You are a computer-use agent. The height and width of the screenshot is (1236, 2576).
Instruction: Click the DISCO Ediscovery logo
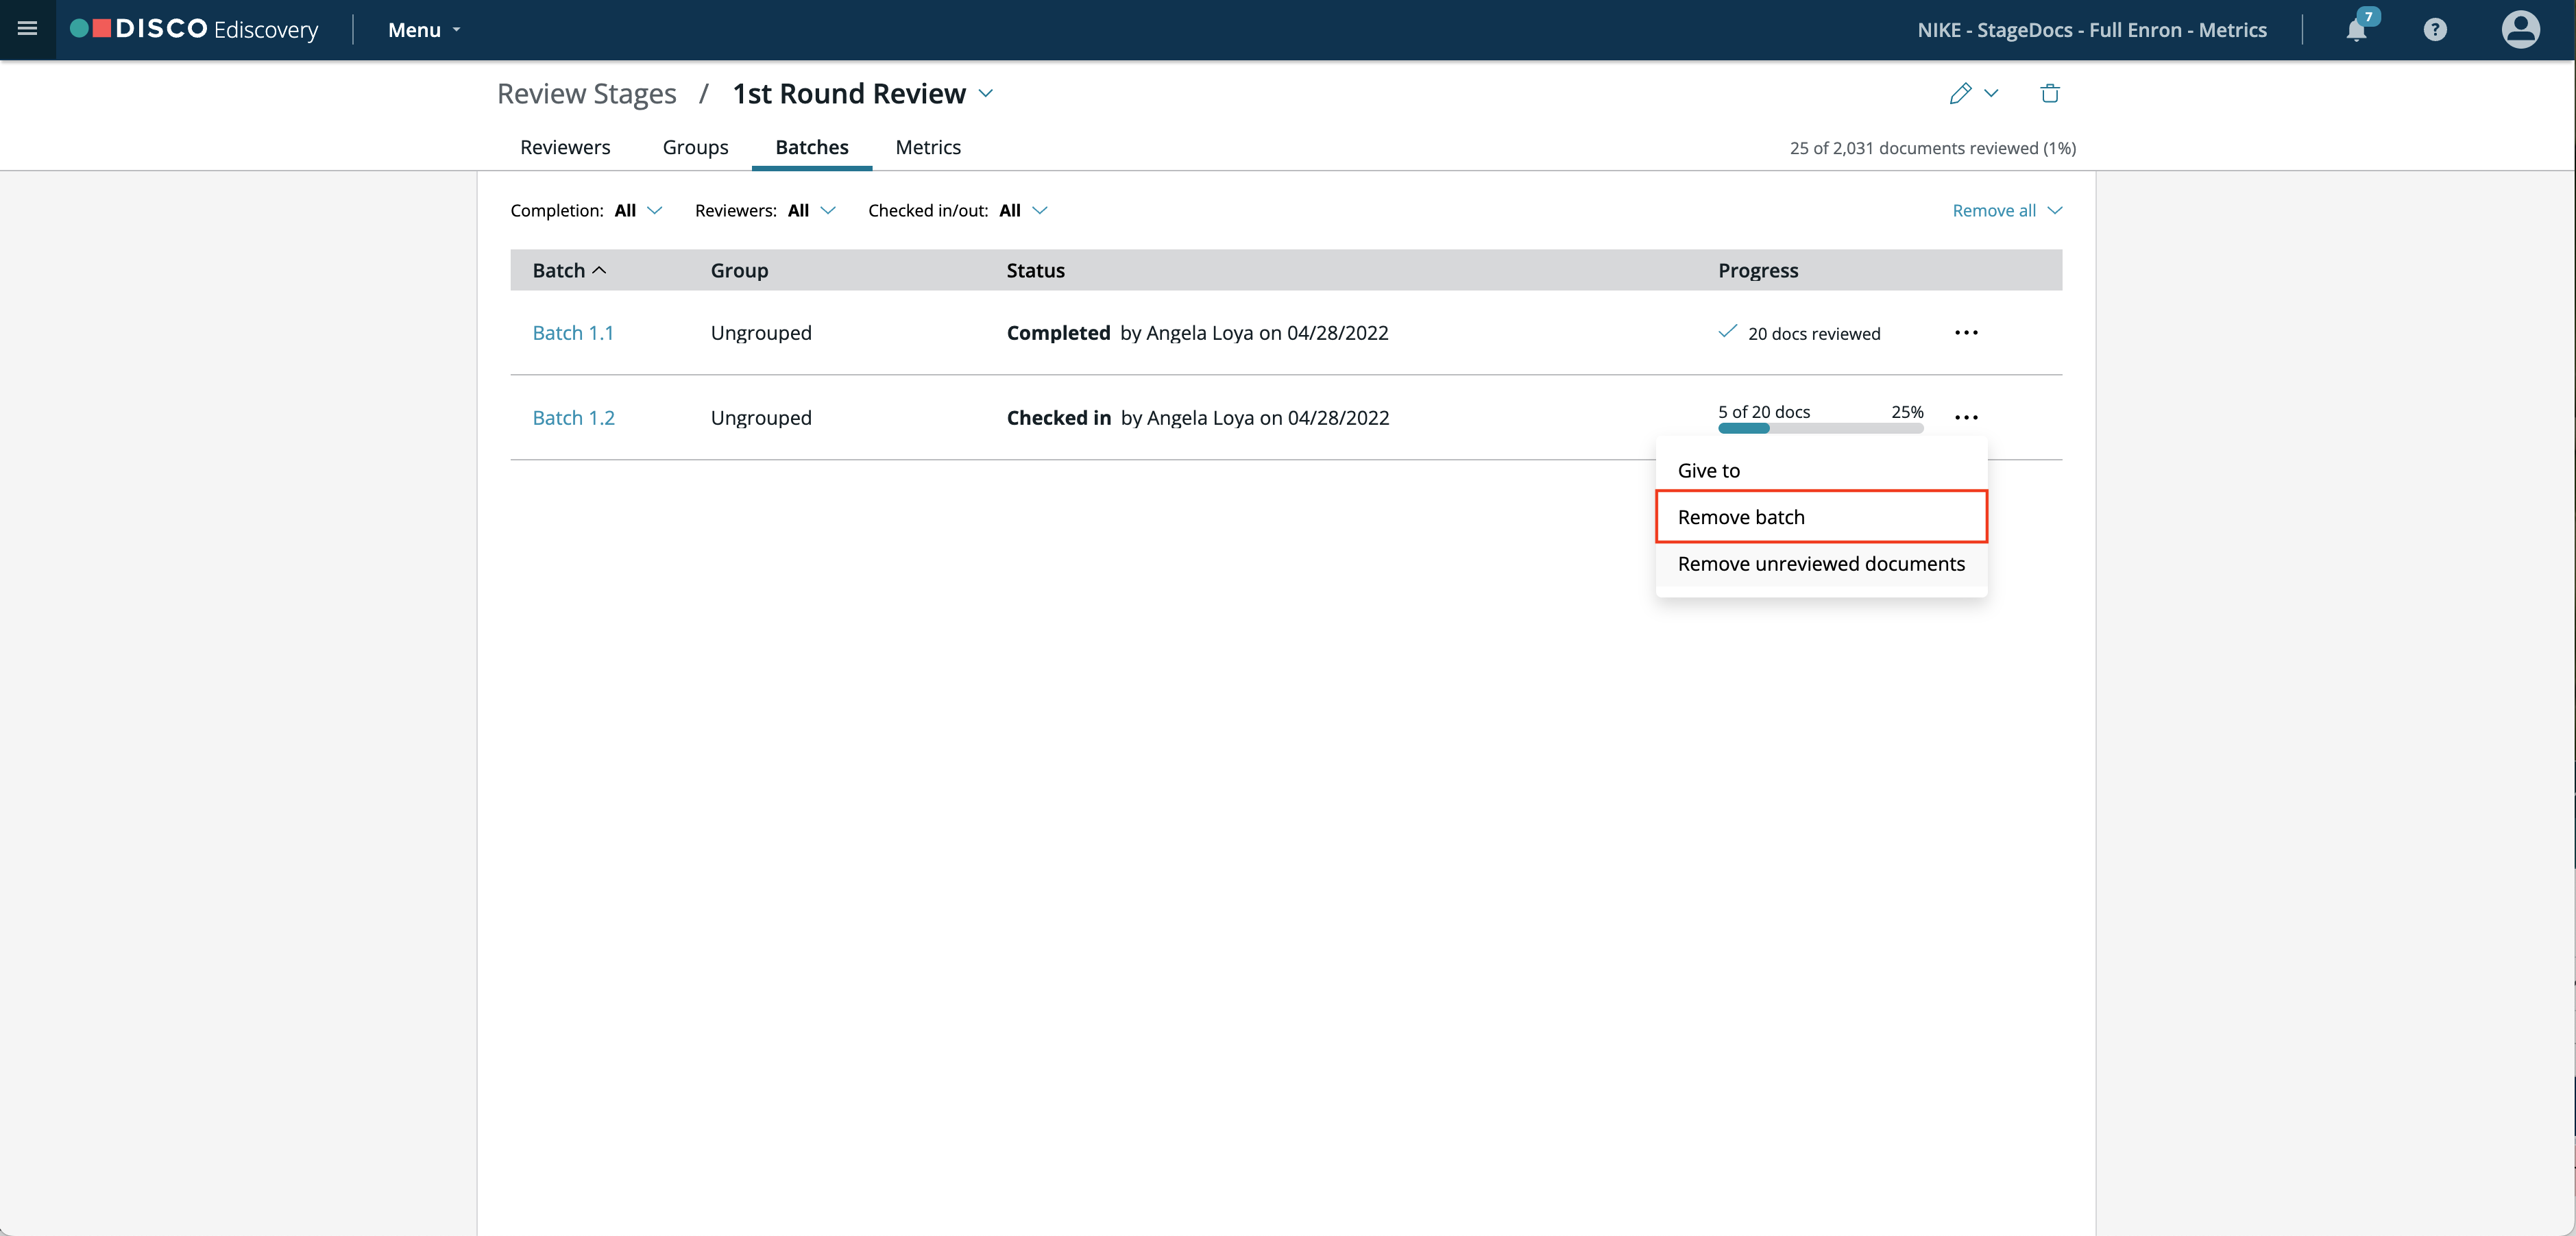click(194, 29)
